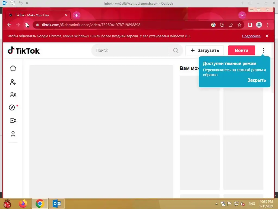The height and width of the screenshot is (209, 278).
Task: Open the Explore compass icon
Action: pos(12,107)
